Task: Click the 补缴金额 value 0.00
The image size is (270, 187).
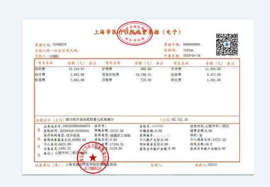Action: pyautogui.click(x=158, y=131)
